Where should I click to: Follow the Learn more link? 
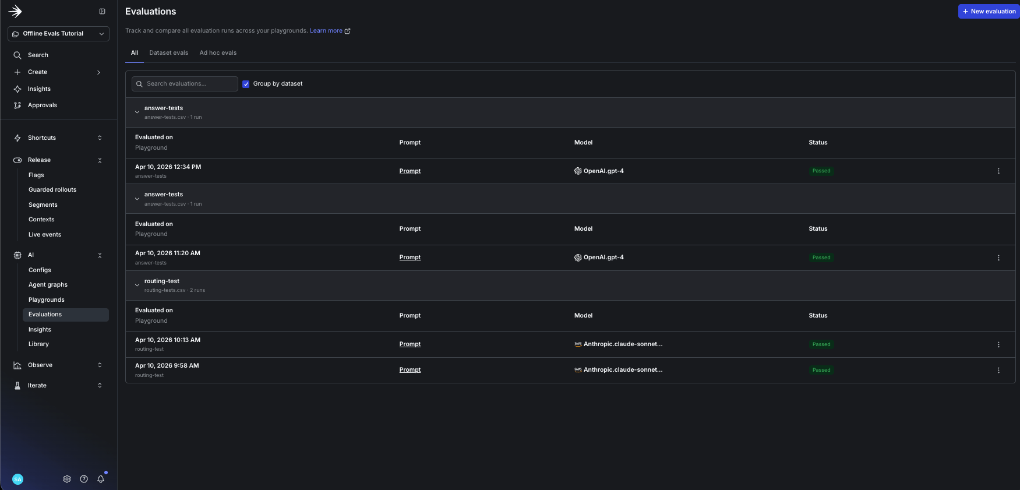pos(330,31)
